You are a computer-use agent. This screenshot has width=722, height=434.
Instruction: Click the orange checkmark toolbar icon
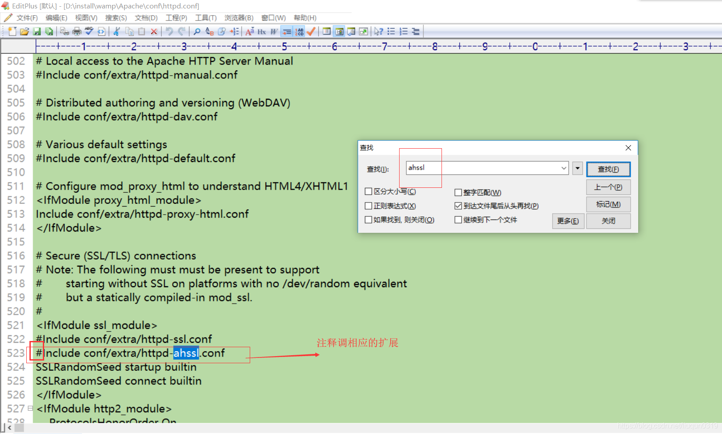pyautogui.click(x=311, y=31)
